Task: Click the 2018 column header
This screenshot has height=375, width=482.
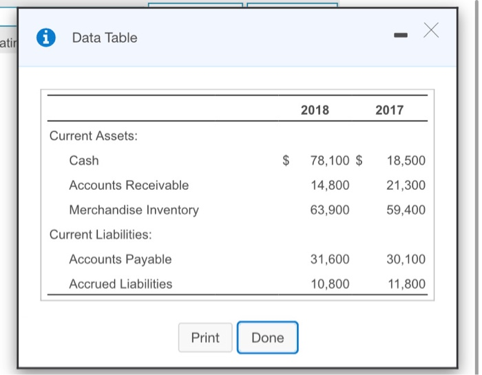Action: coord(315,110)
